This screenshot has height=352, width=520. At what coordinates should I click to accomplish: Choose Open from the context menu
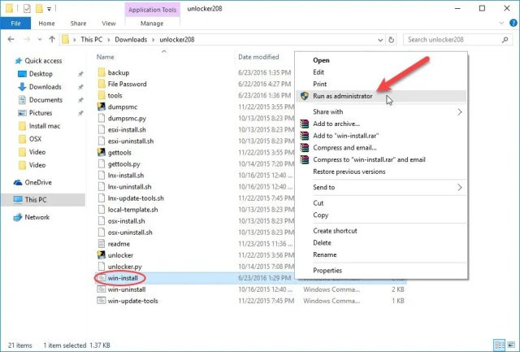tap(321, 60)
